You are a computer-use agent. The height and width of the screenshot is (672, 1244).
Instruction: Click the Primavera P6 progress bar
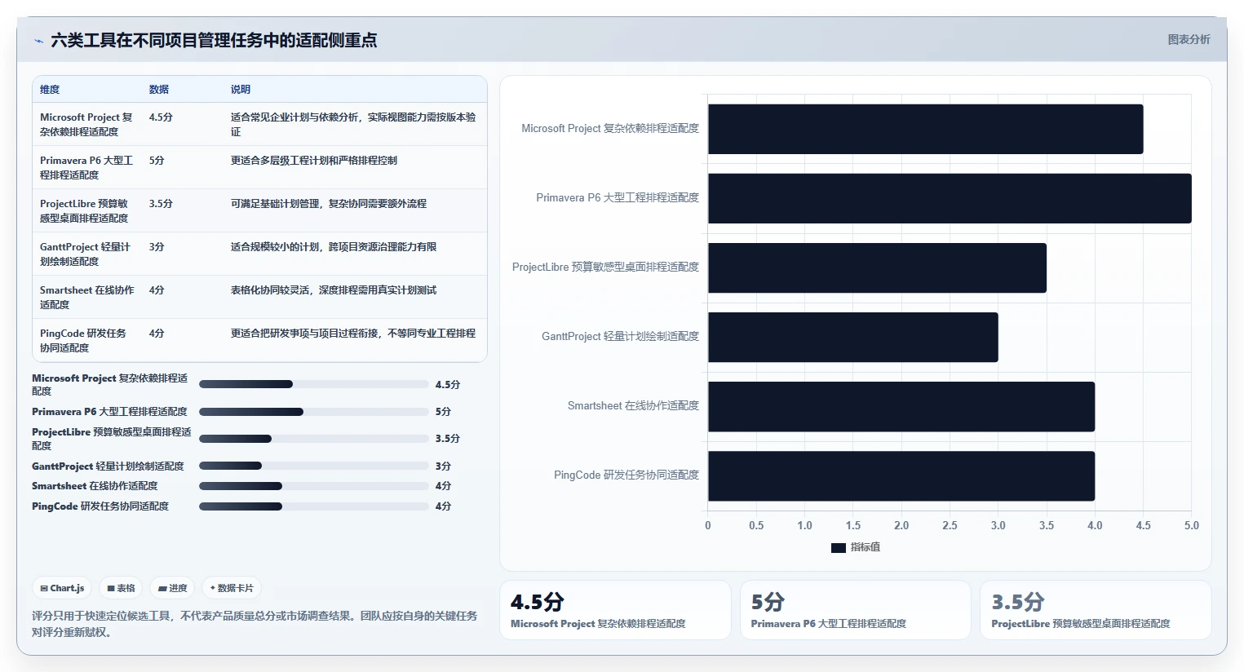(314, 412)
